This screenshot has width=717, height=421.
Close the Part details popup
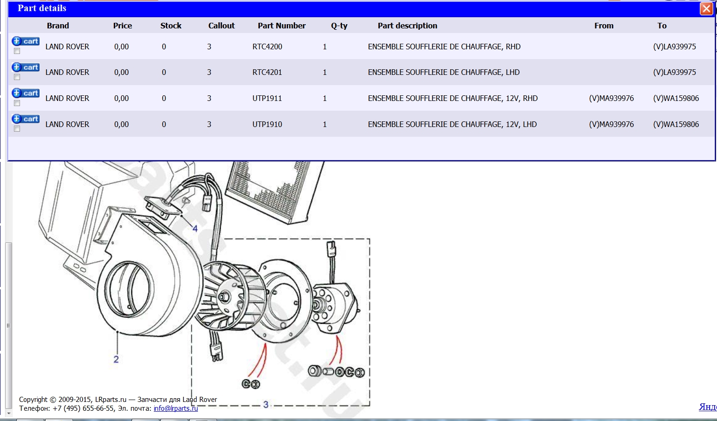[x=706, y=9]
